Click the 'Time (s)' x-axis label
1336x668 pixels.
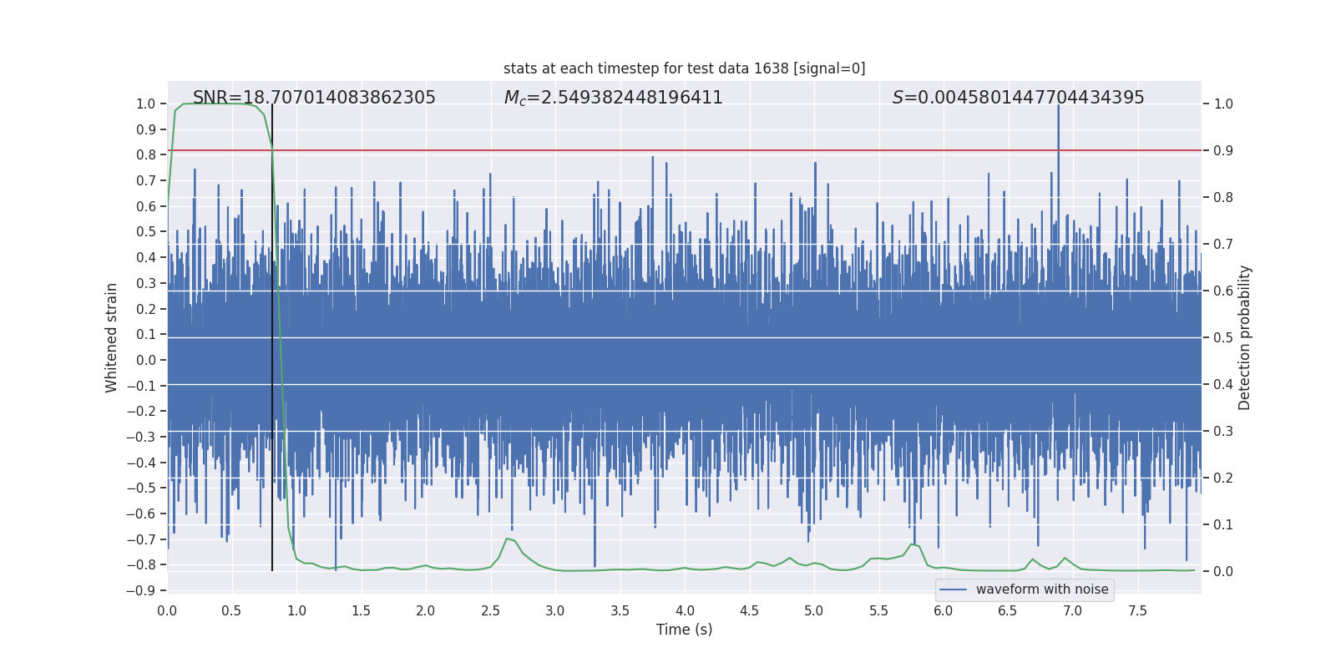684,630
